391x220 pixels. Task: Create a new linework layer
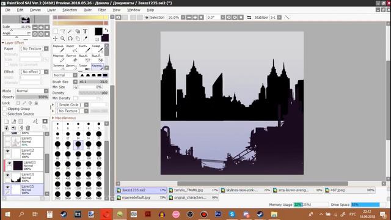13,122
